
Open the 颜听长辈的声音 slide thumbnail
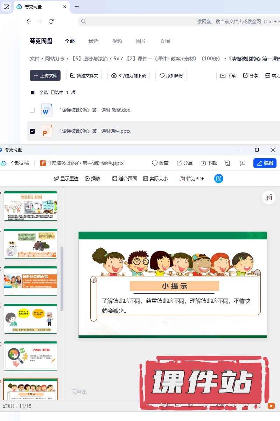[x=30, y=281]
